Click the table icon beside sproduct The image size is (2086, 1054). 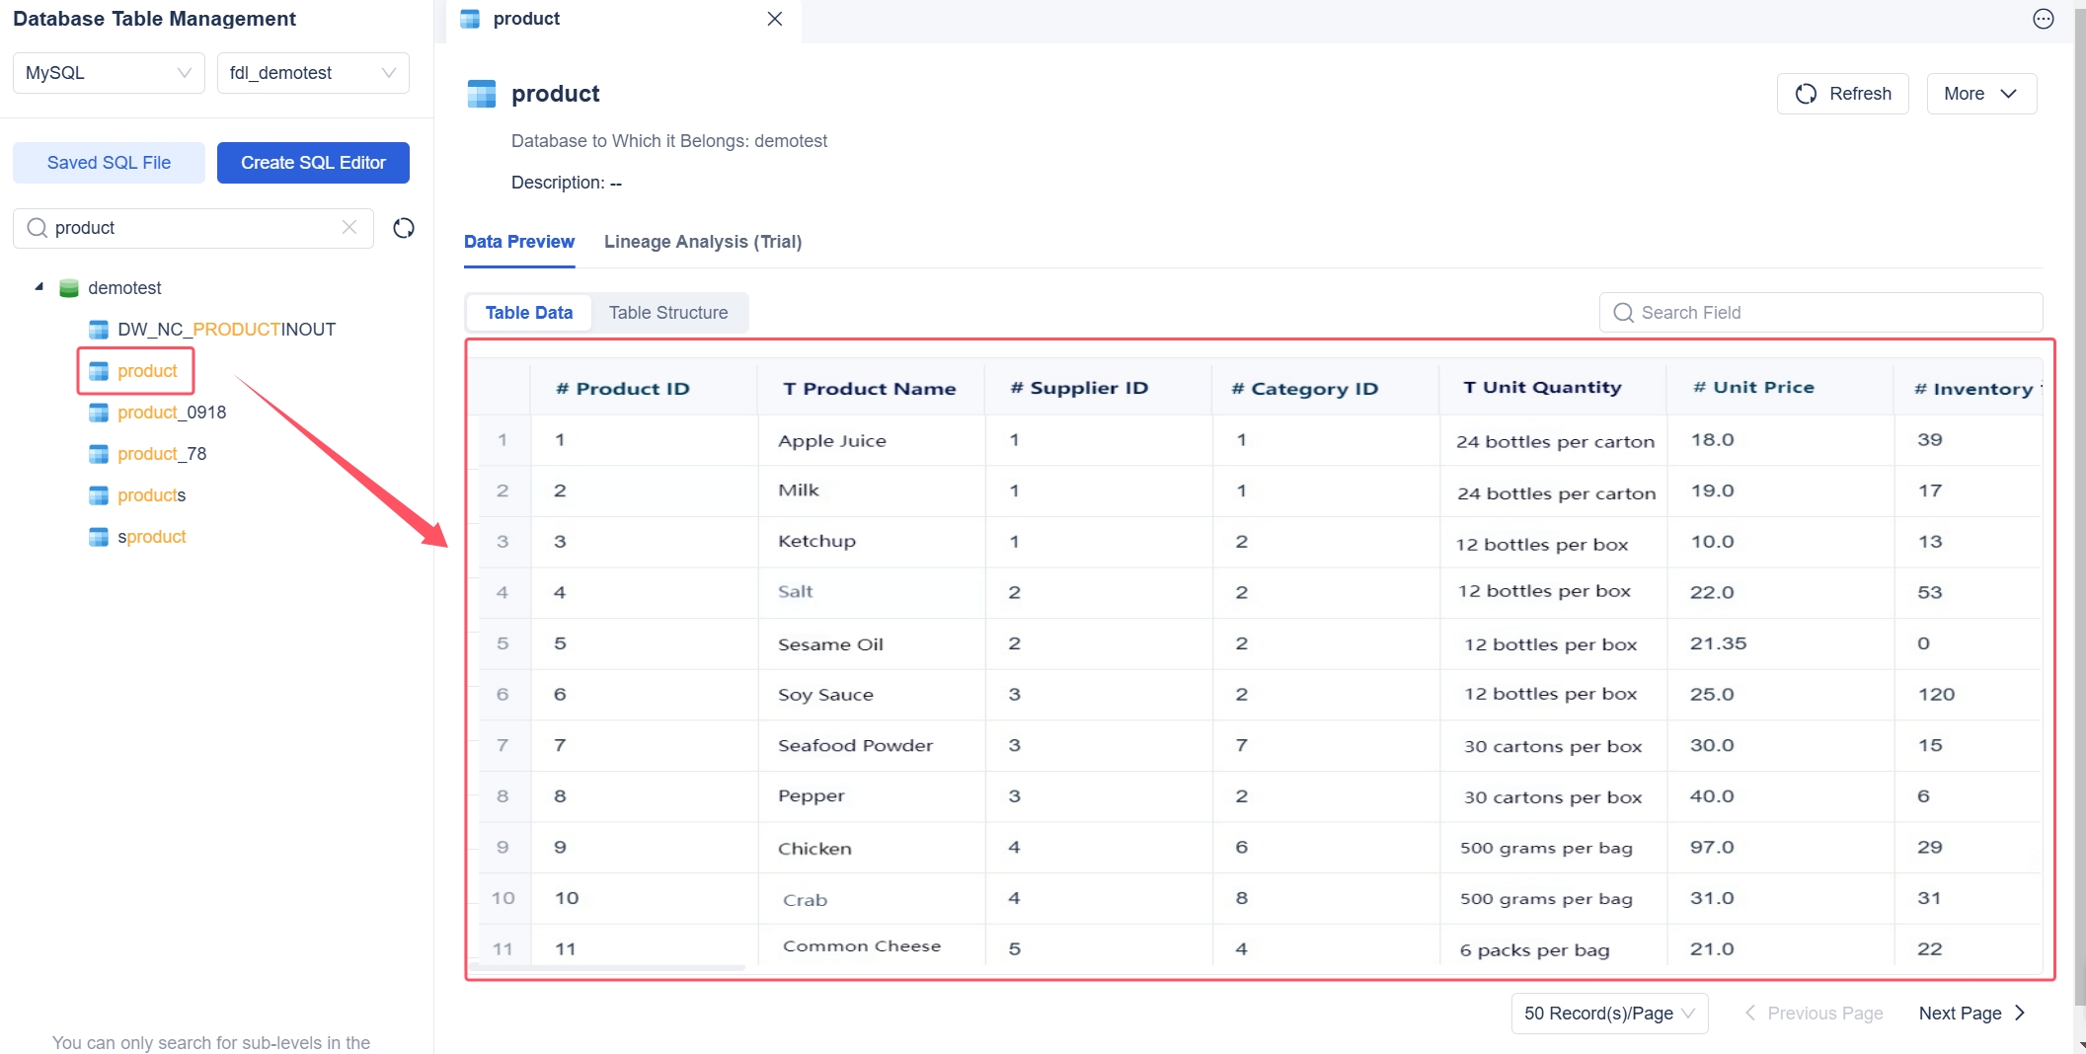pos(98,536)
